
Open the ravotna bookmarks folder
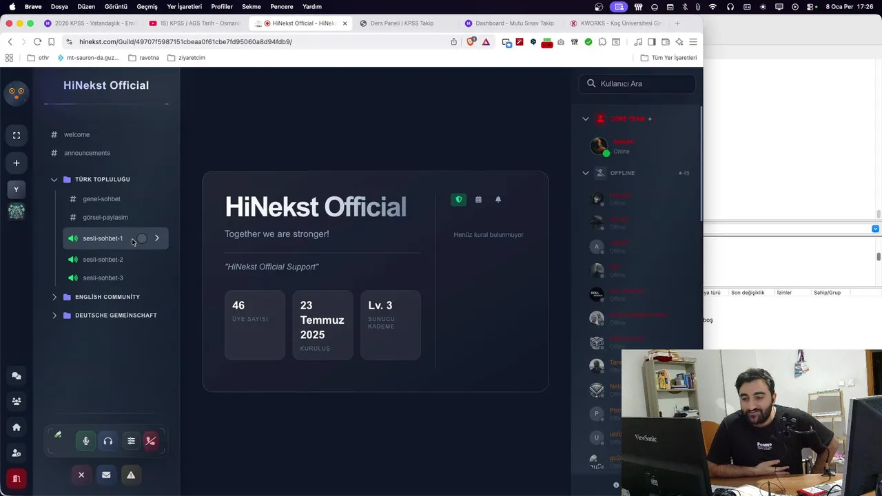144,58
